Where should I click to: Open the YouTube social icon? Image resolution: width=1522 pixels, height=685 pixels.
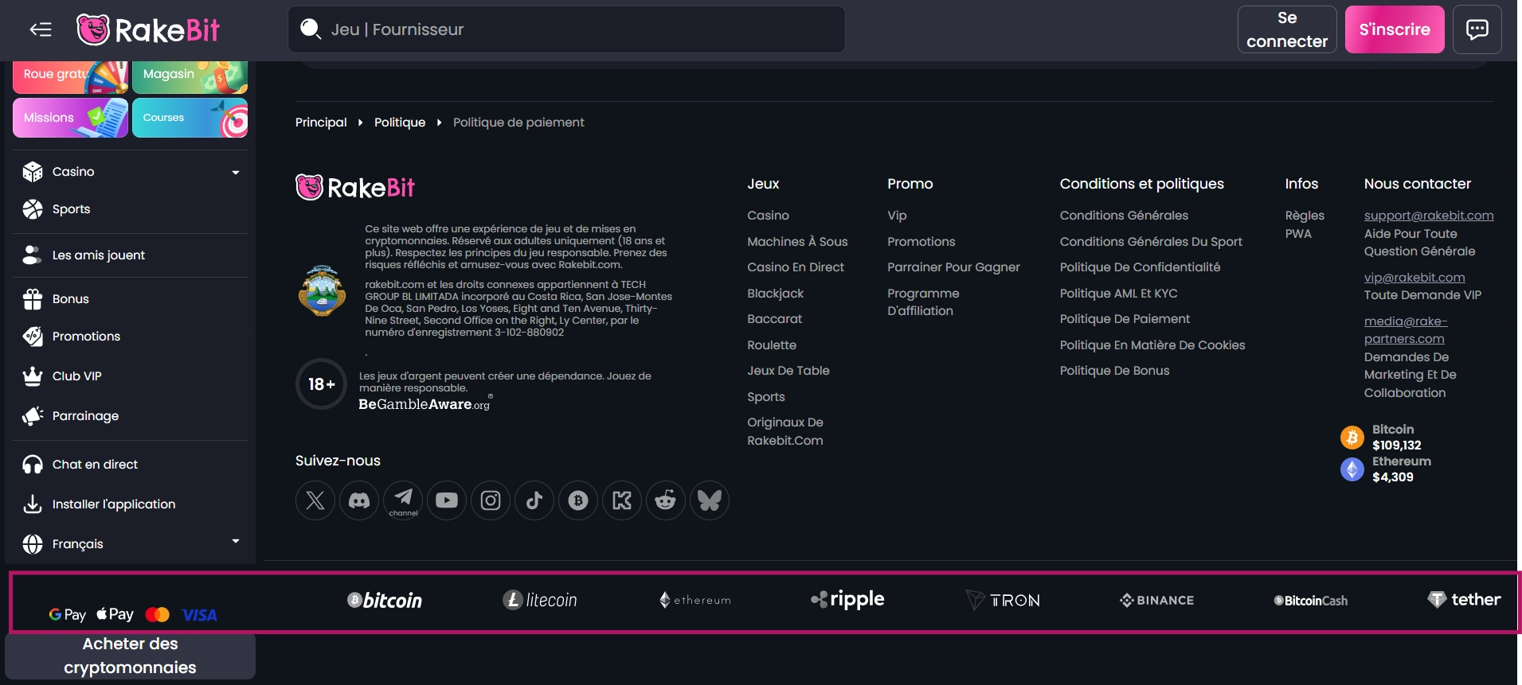(447, 500)
